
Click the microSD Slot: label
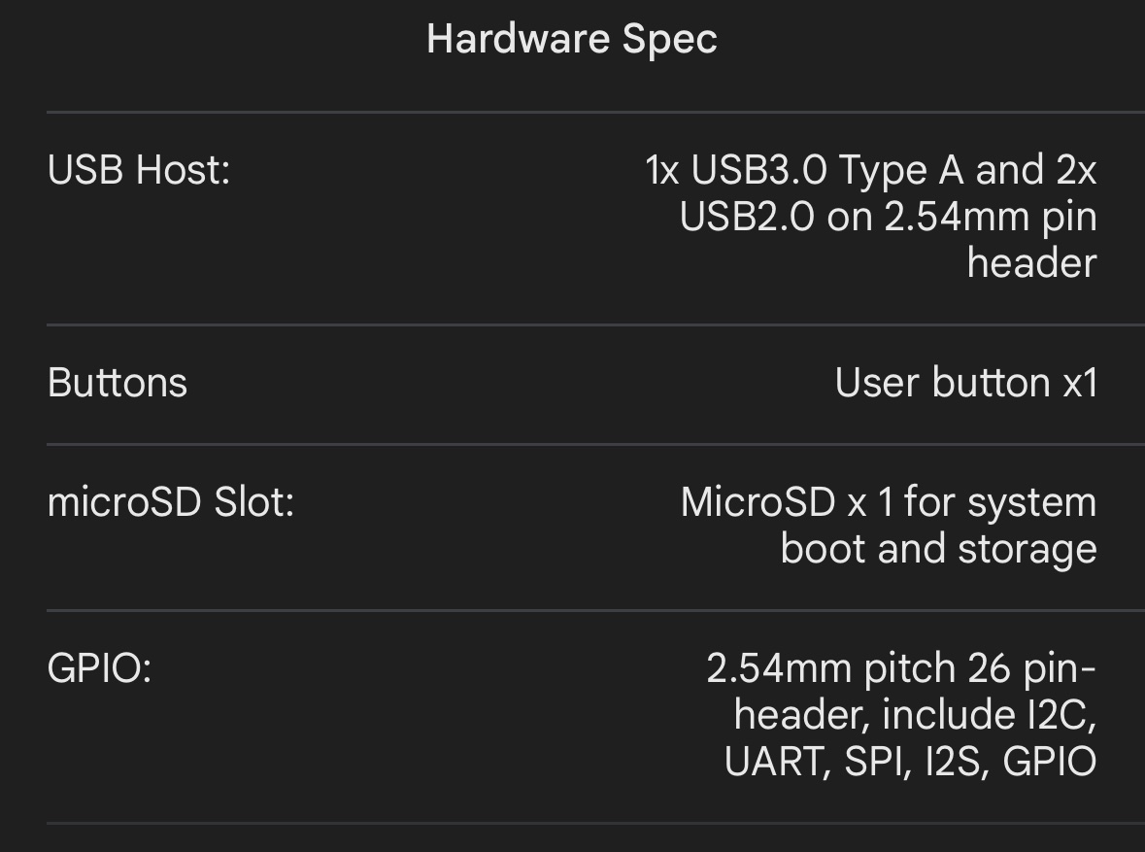pos(171,502)
